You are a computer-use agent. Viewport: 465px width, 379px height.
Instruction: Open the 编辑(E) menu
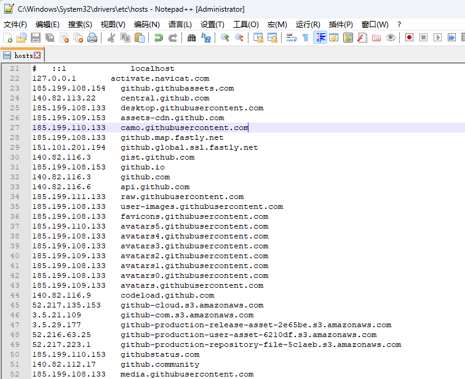[47, 25]
